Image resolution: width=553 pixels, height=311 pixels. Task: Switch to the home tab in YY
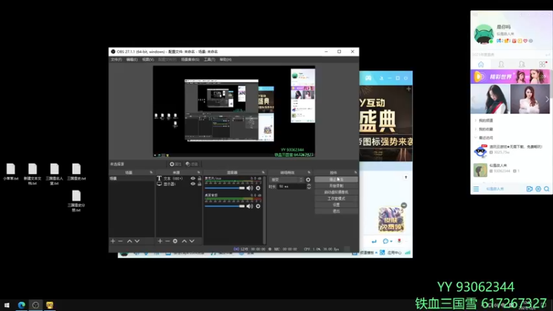[x=480, y=64]
